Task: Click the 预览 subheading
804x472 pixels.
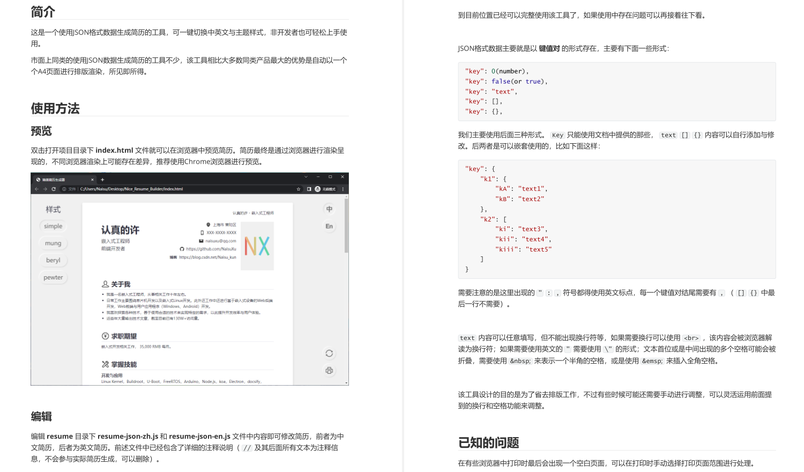Action: (x=41, y=131)
